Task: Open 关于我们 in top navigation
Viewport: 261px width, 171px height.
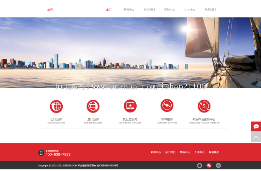Action: pos(149,10)
